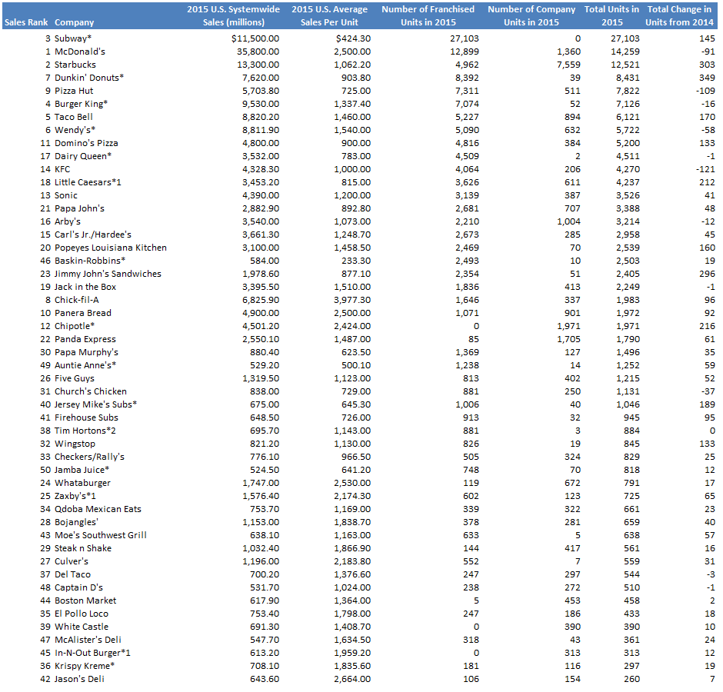Click Total Change in Units from 2014 header
Image resolution: width=723 pixels, height=692 pixels.
679,15
